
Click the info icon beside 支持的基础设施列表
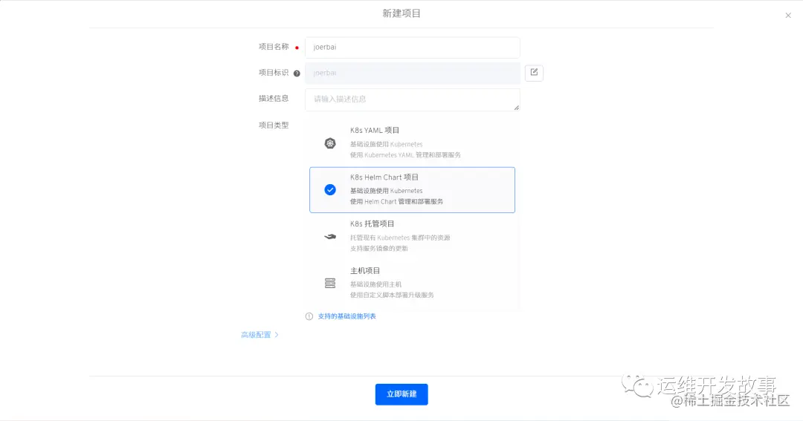(x=309, y=316)
